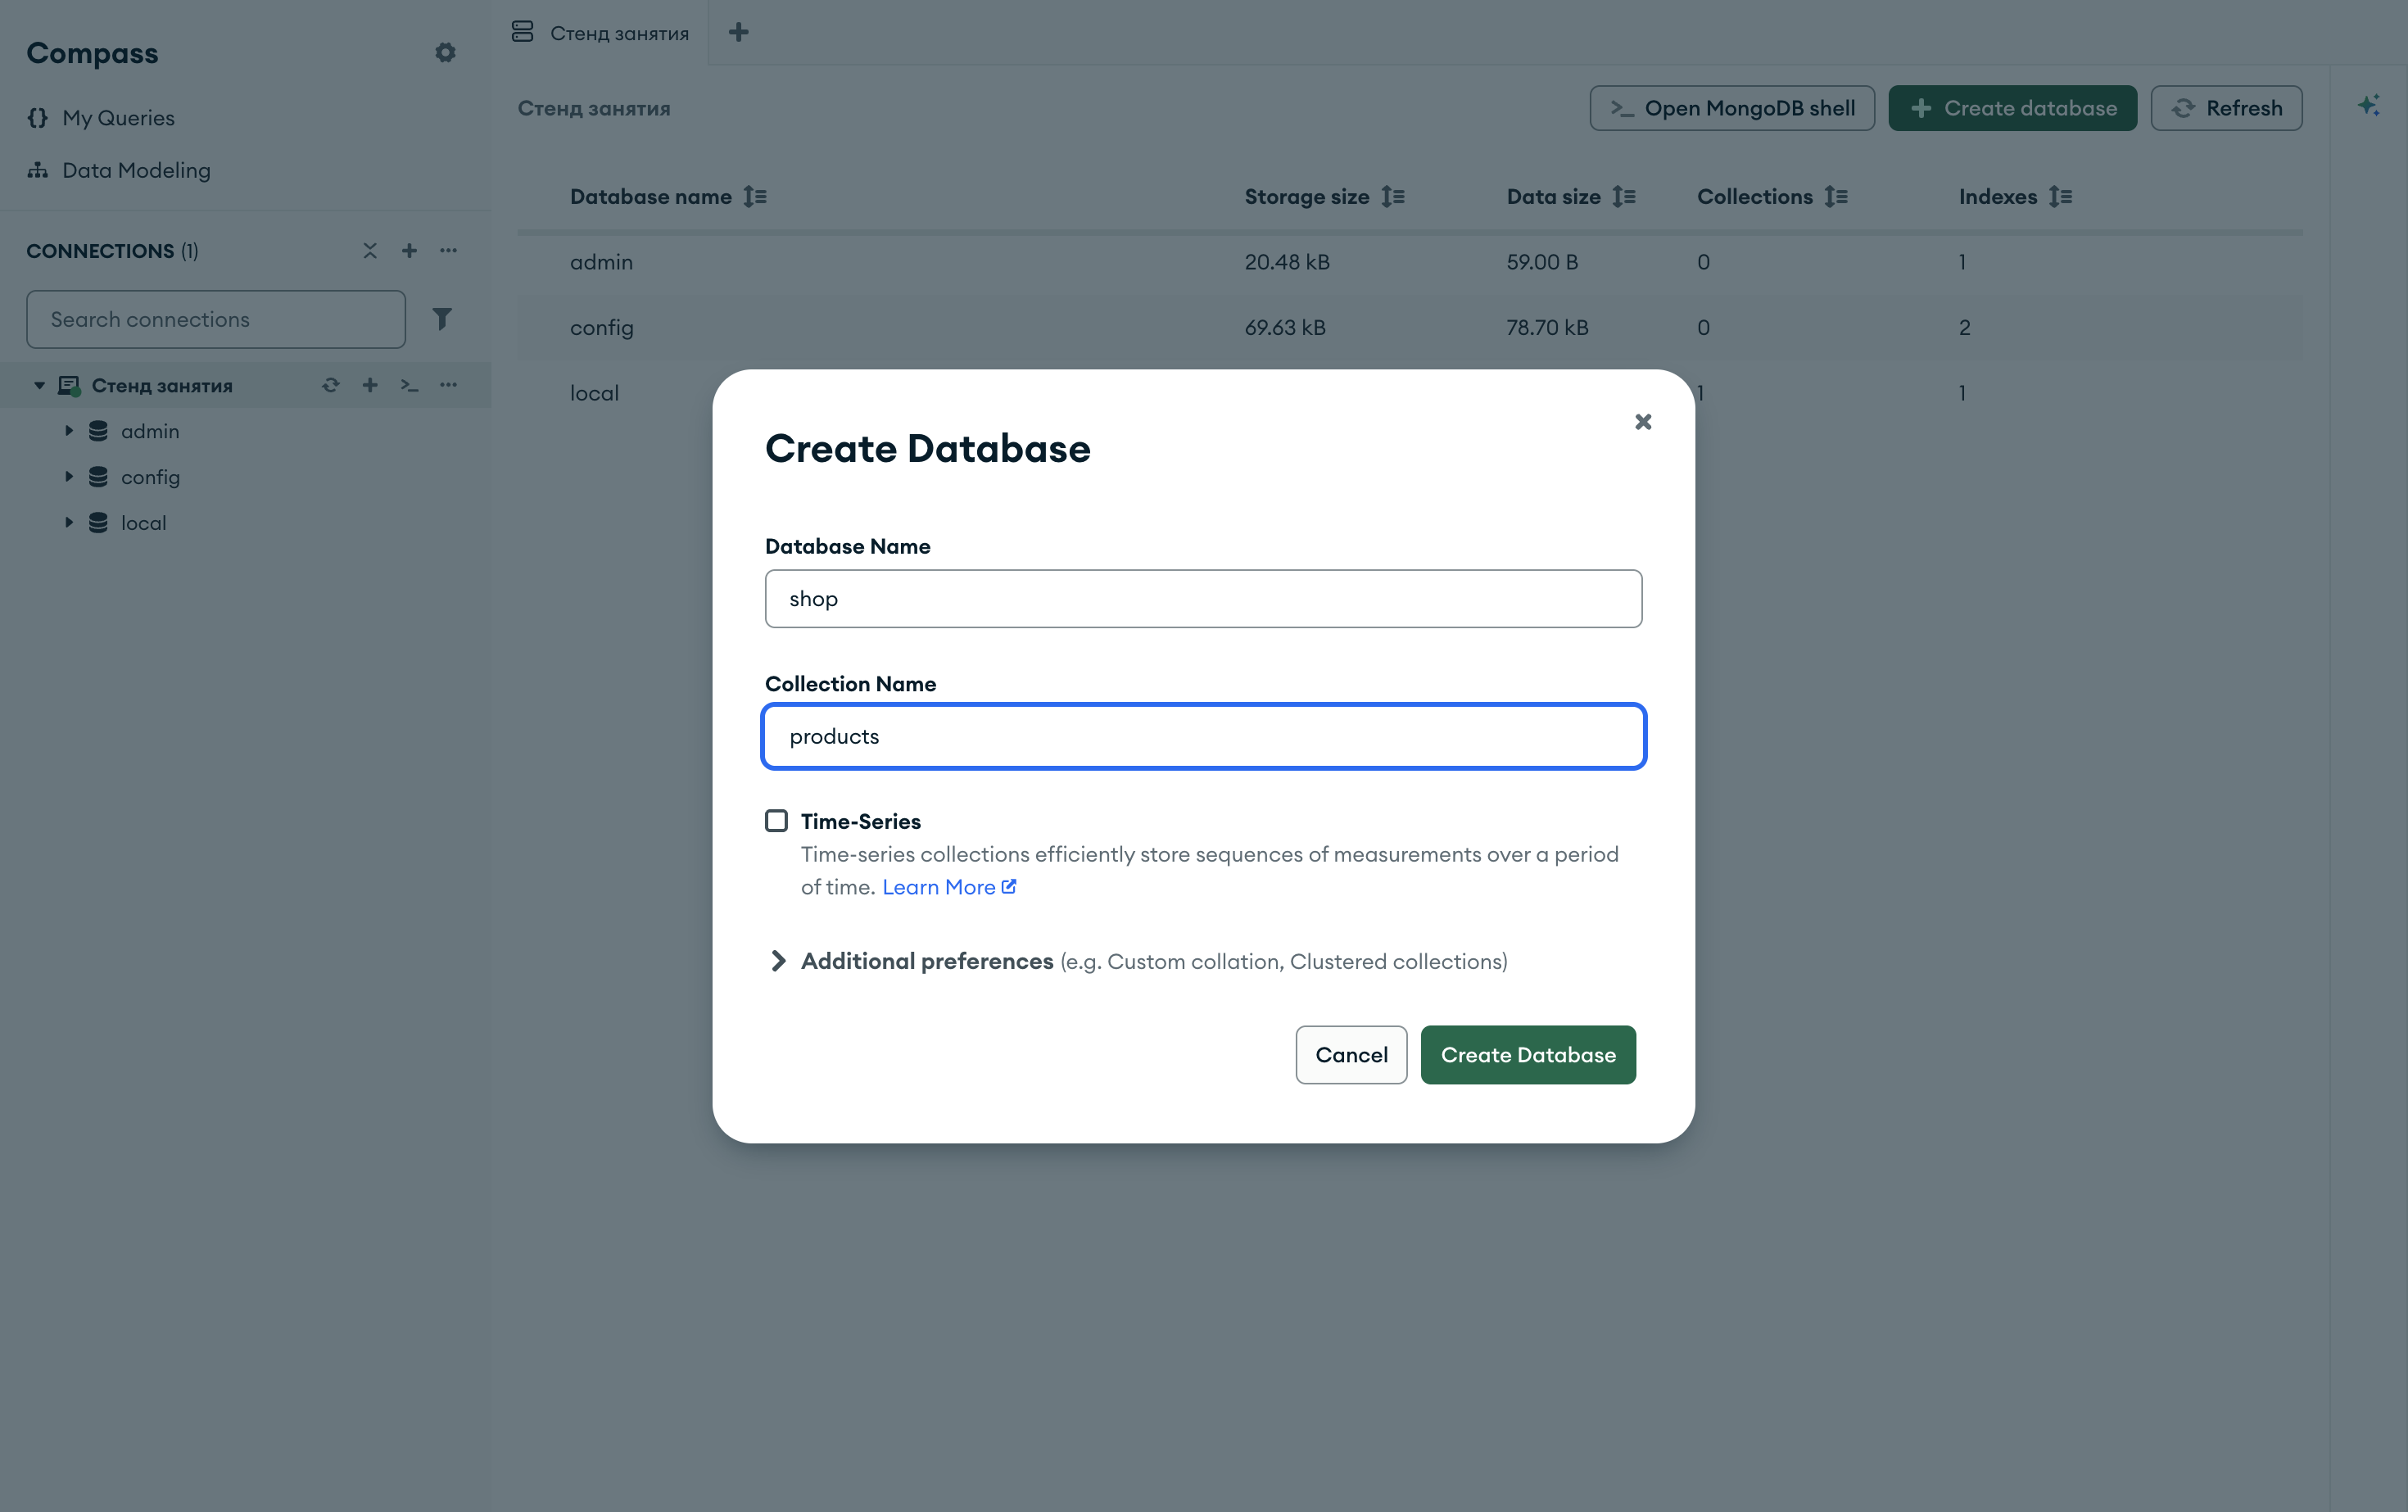Viewport: 2408px width, 1512px height.
Task: Refresh databases icon on Стенд занятия row
Action: tap(331, 385)
